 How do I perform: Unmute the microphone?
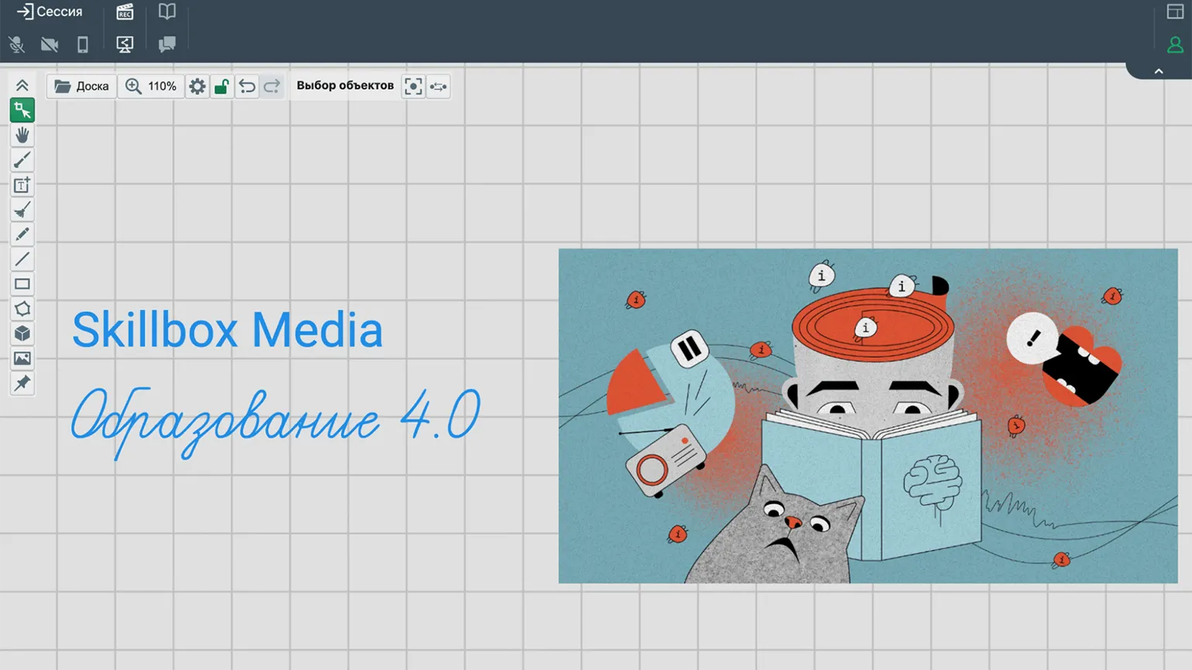(16, 44)
